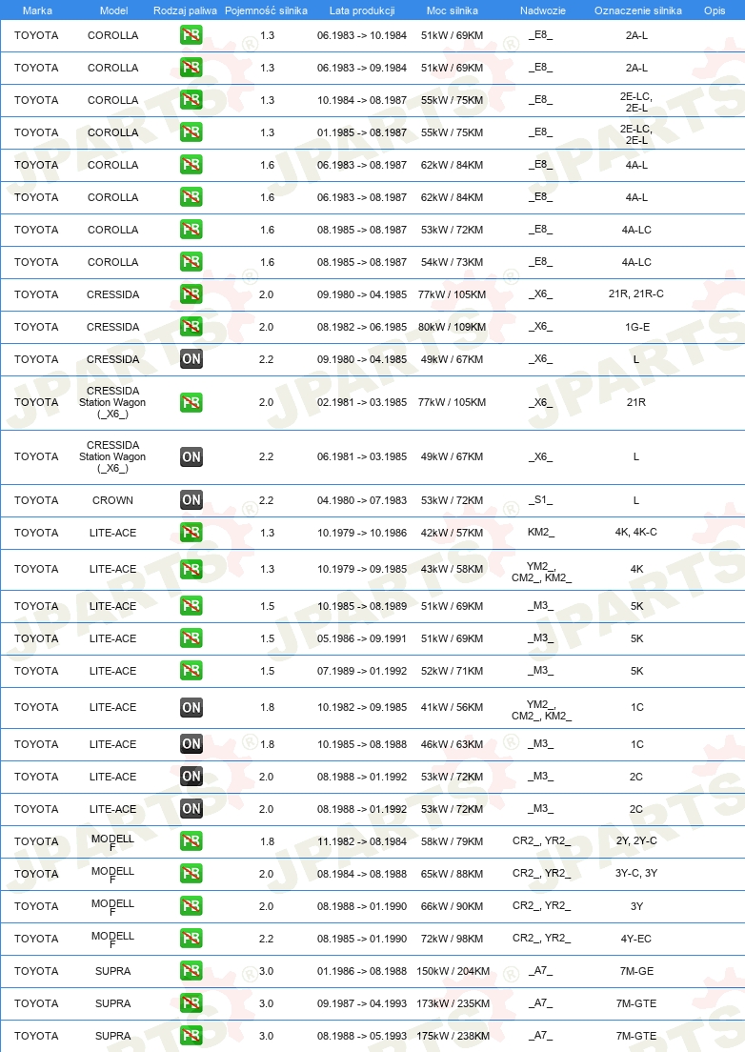Select production dates 02.1981 -> 03.1985
This screenshot has height=1052, width=745.
click(362, 402)
